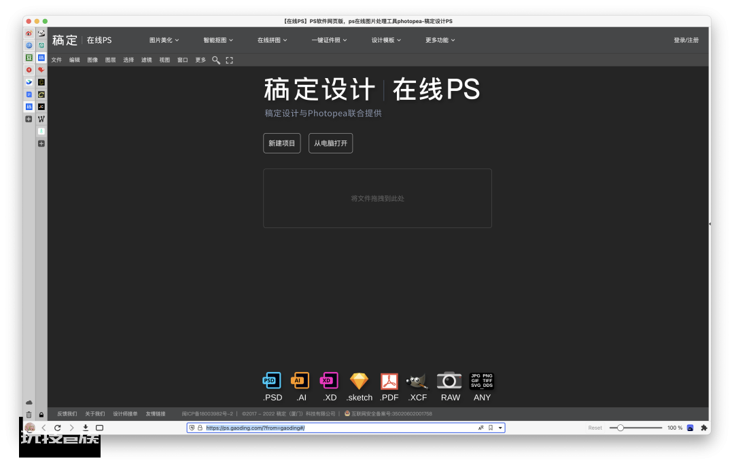Open the 视图 menu
The height and width of the screenshot is (465, 734).
164,60
